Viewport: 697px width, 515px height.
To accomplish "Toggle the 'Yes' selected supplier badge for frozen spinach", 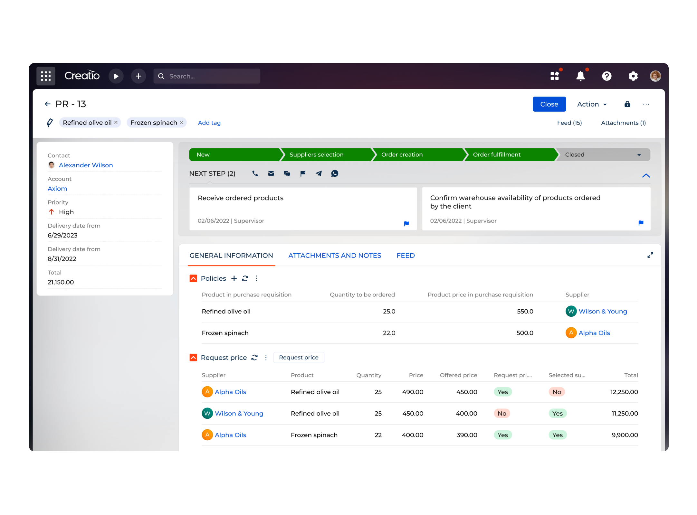I will [558, 435].
